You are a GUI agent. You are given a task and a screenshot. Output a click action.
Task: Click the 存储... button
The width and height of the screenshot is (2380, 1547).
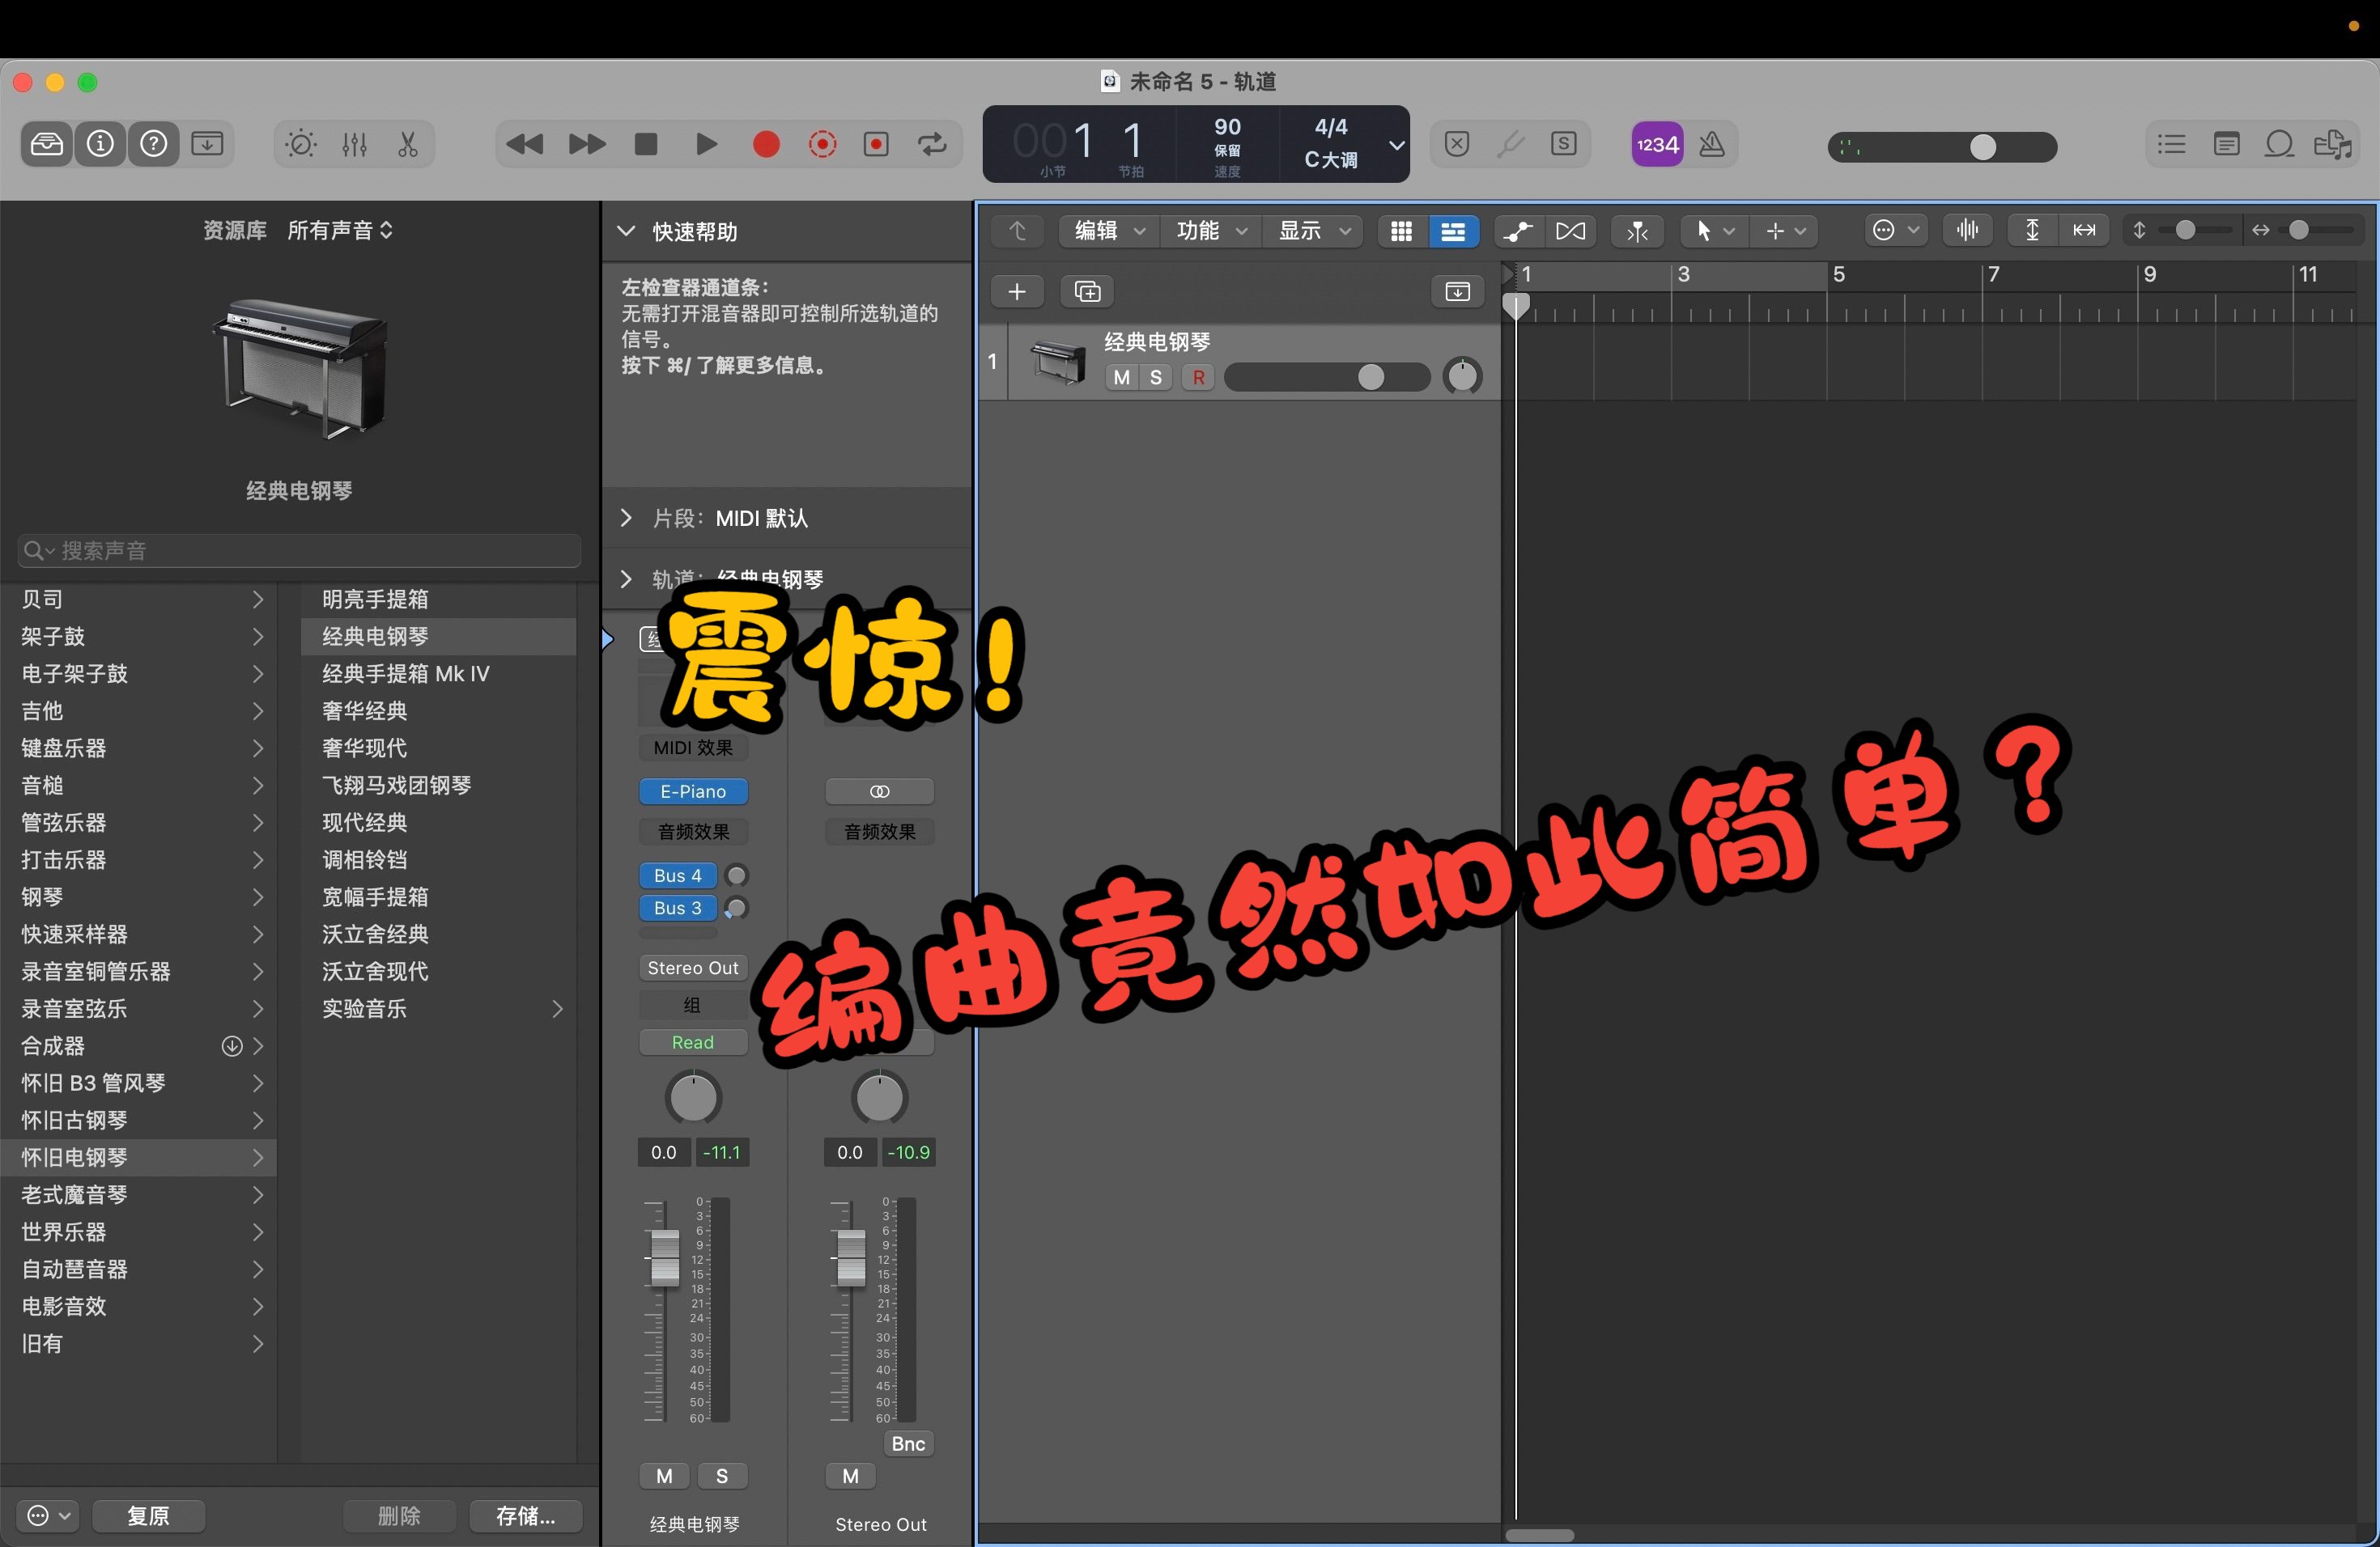(526, 1516)
